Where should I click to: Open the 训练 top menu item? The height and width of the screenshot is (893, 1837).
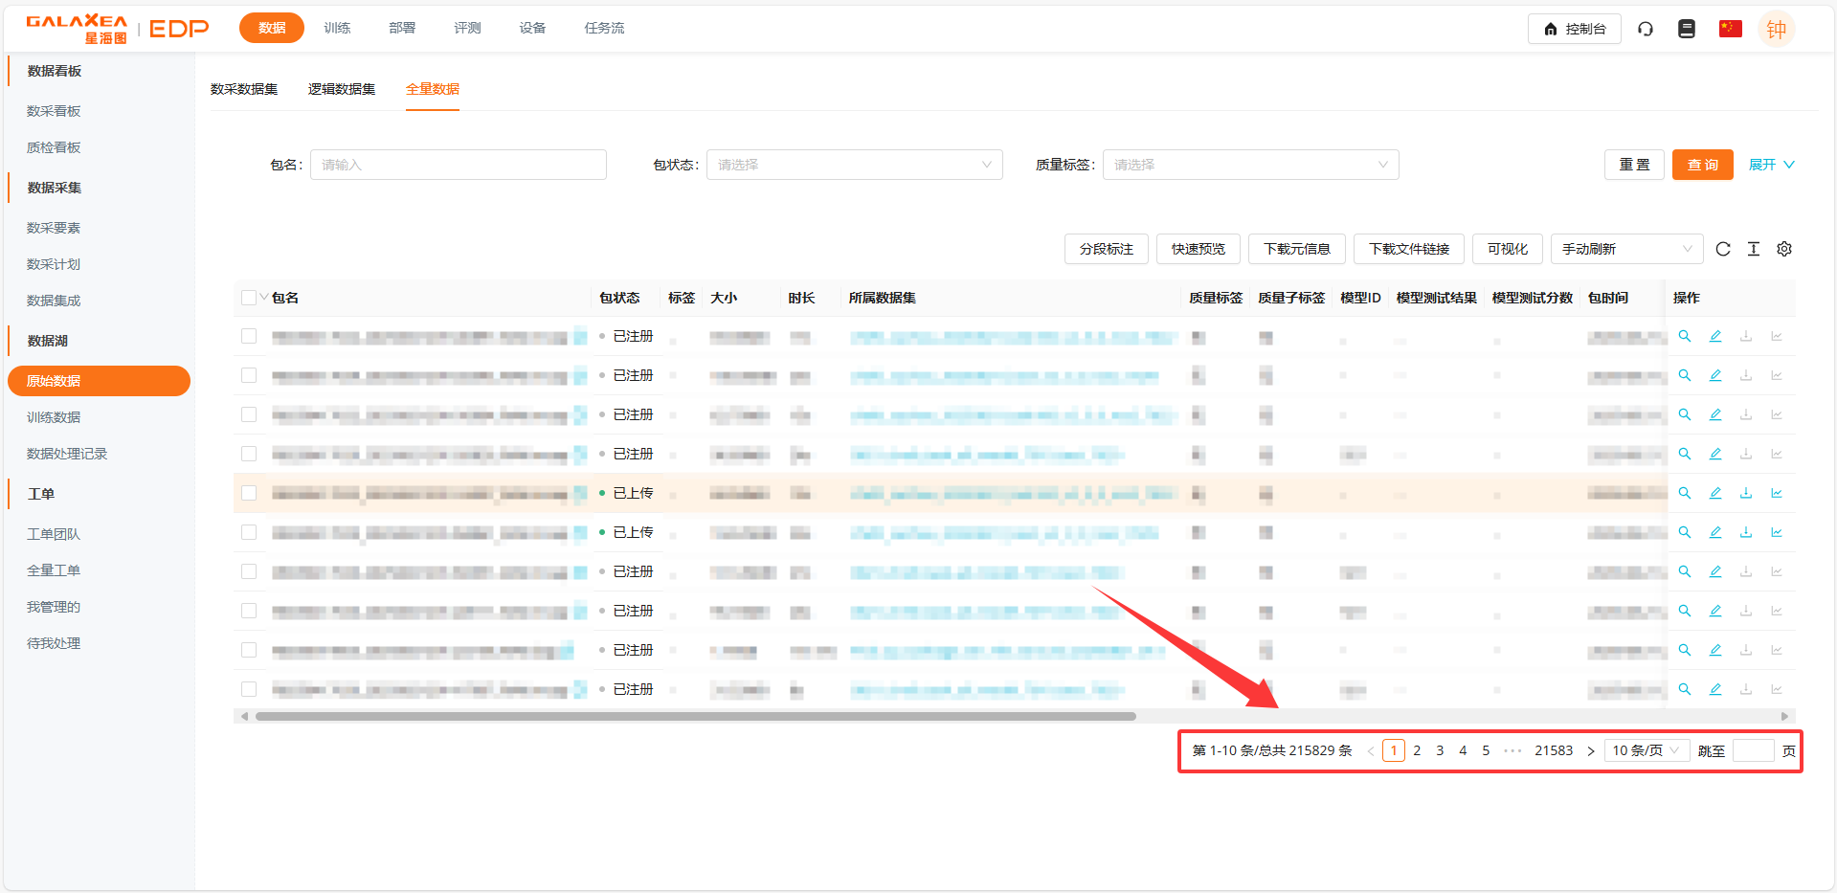pyautogui.click(x=337, y=28)
